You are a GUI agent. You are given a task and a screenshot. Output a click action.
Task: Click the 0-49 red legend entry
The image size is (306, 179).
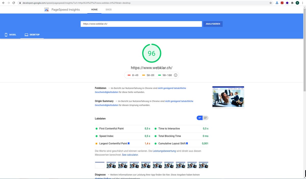[x=133, y=75]
